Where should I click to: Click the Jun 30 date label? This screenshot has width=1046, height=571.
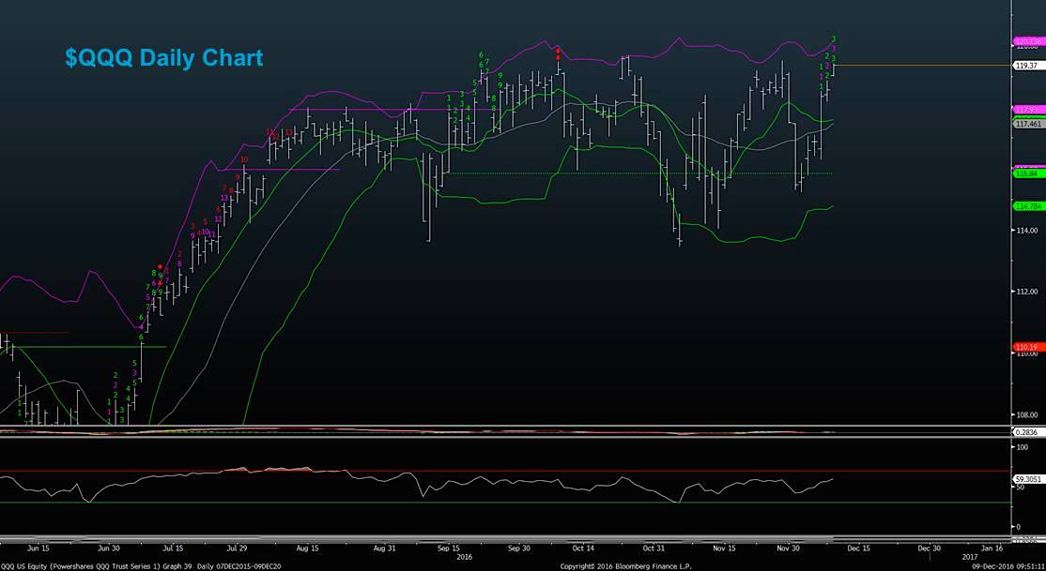click(109, 549)
